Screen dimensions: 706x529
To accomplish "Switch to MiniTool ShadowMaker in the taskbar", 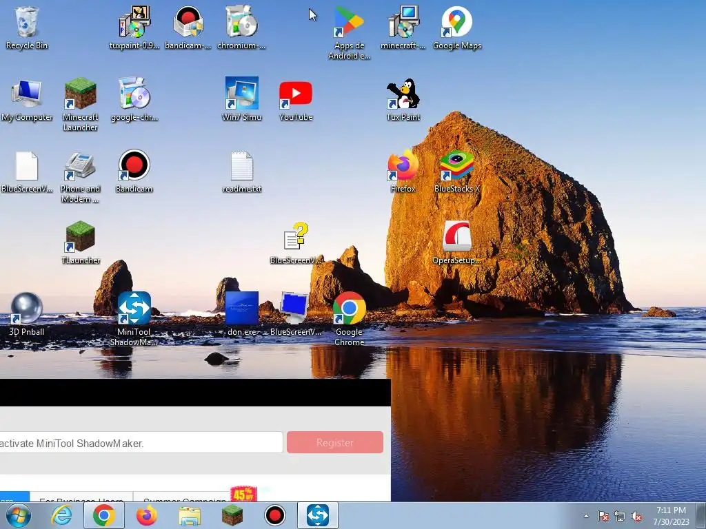I will pyautogui.click(x=317, y=515).
